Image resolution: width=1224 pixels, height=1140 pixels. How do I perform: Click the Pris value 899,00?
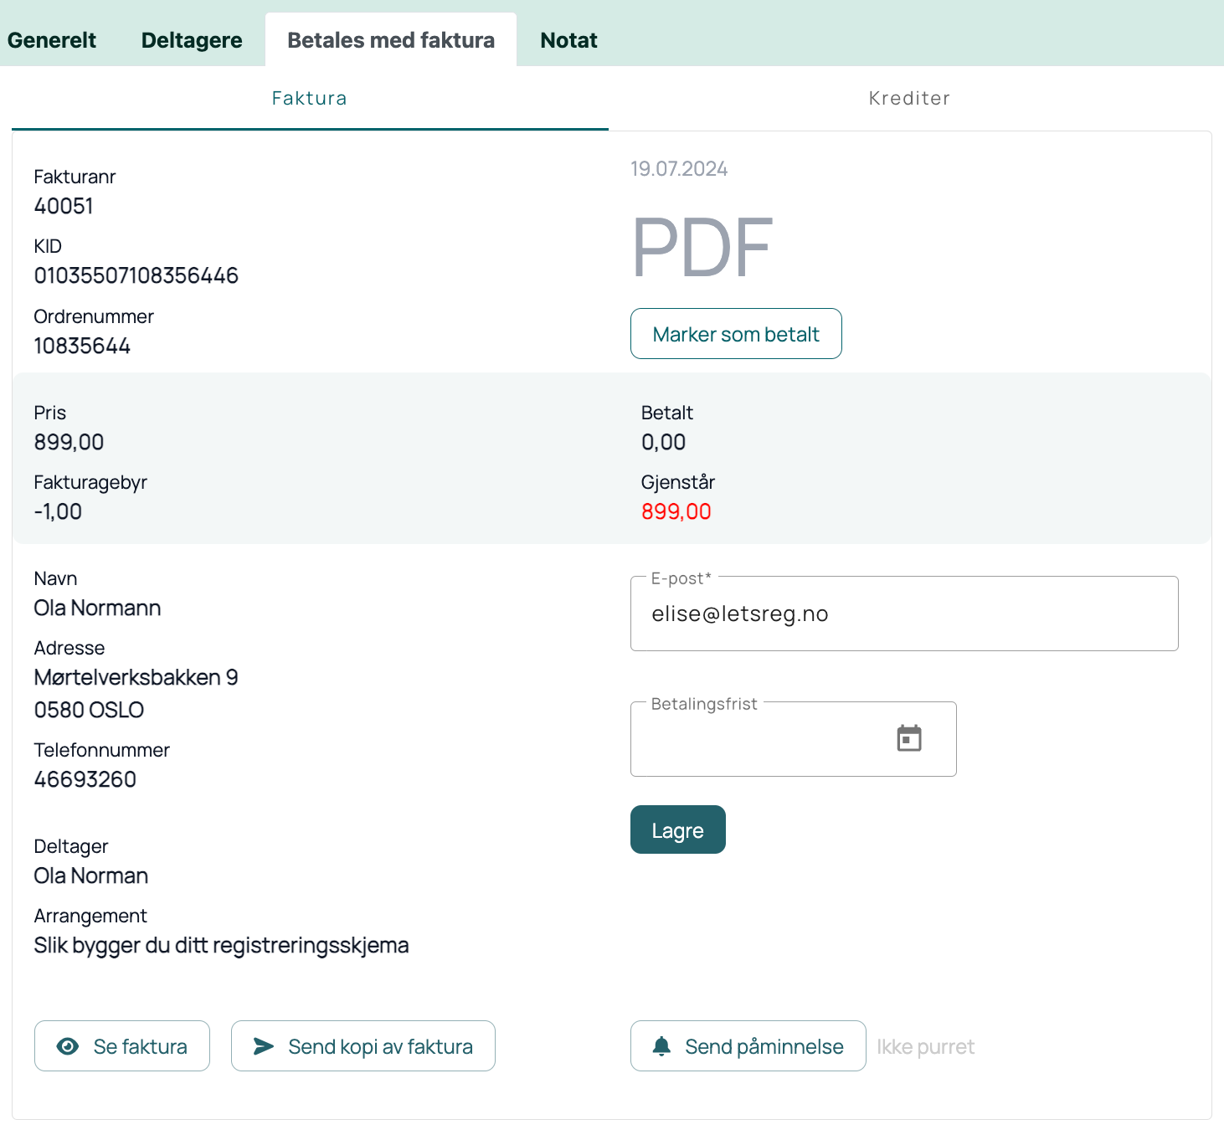(x=69, y=442)
